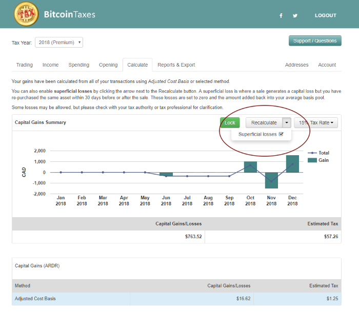Click the Jun 2018 loss bar
This screenshot has width=359, height=315.
click(166, 174)
